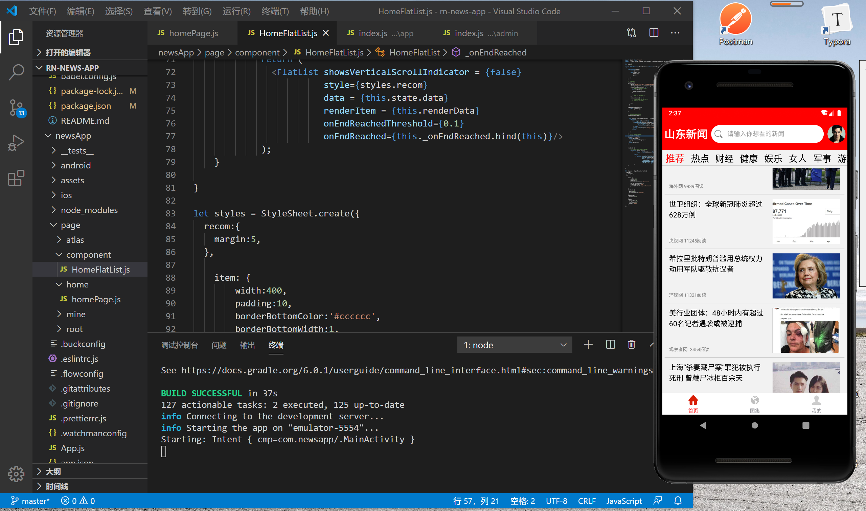Open the Extensions view
Viewport: 866px width, 511px height.
click(16, 178)
